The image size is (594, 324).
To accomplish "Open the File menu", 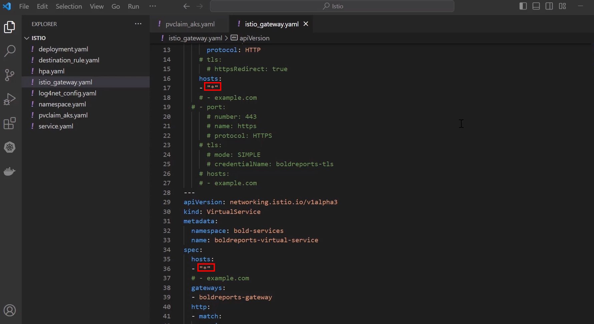I will click(x=24, y=6).
